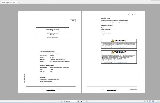Image resolution: width=160 pixels, height=103 pixels.
Task: Switch to two-page facing view
Action: (150, 101)
